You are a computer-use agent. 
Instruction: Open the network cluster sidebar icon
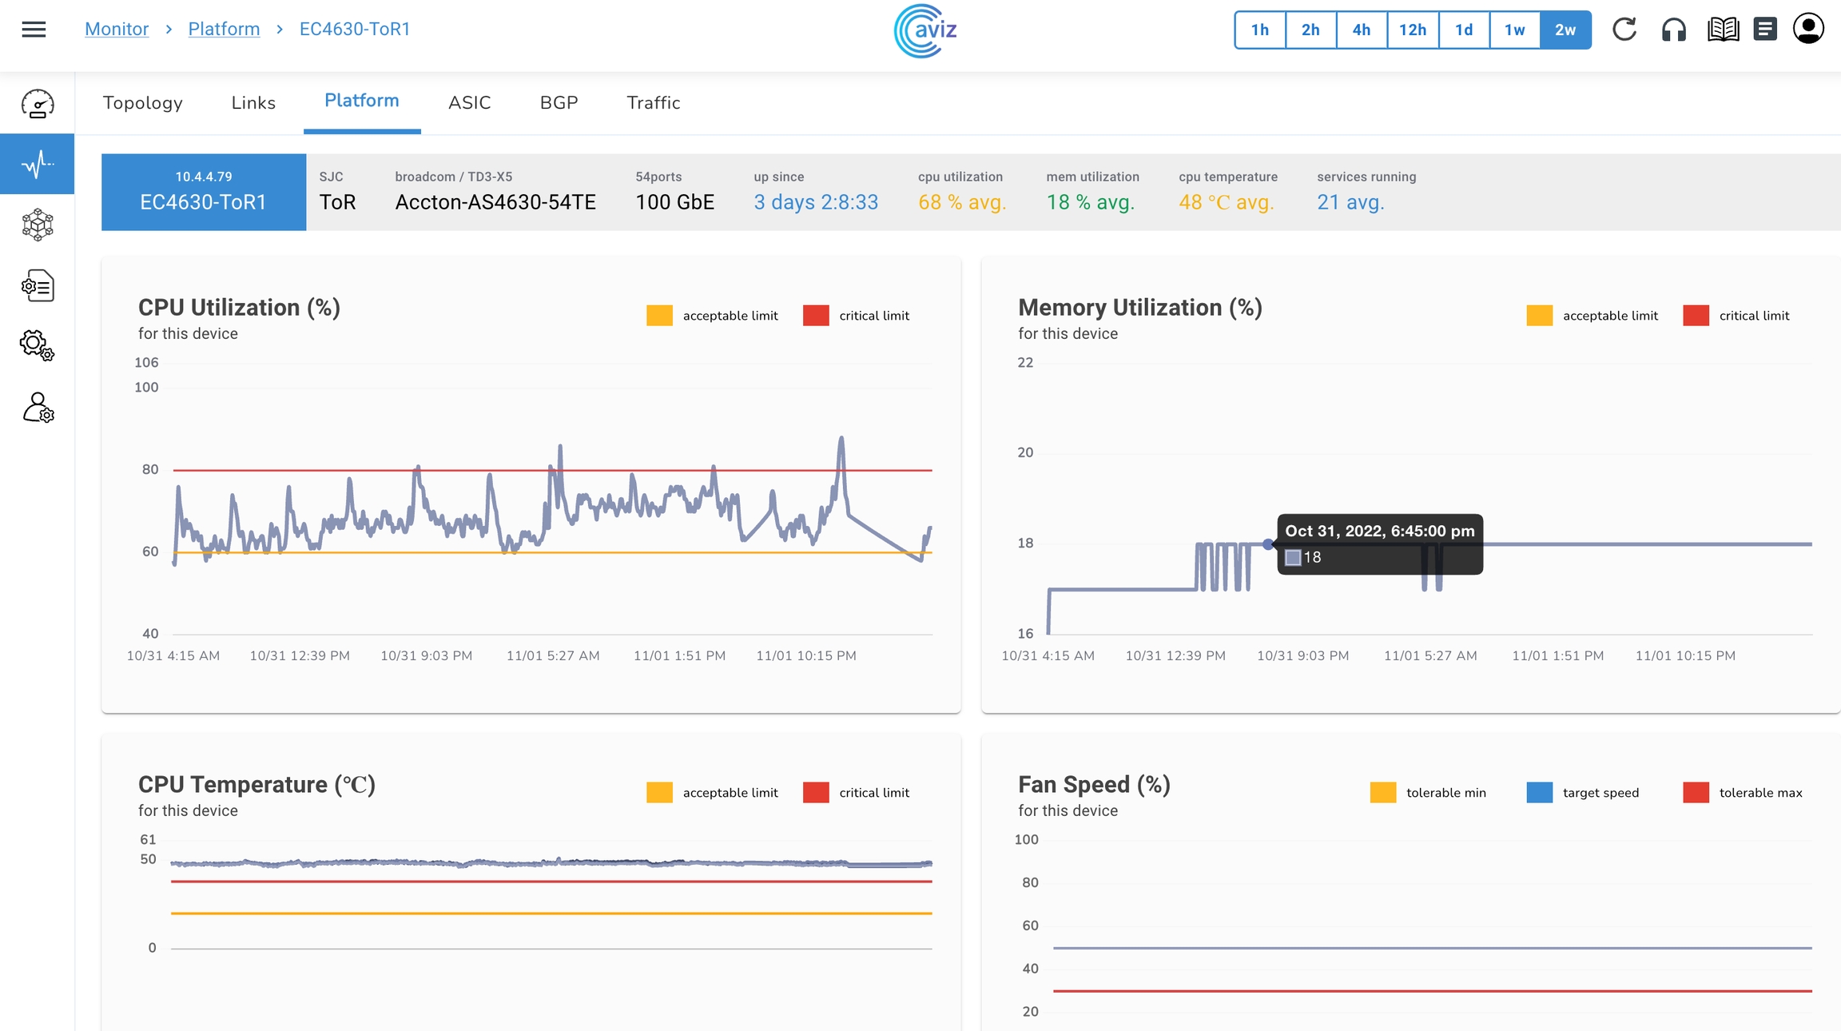point(38,225)
